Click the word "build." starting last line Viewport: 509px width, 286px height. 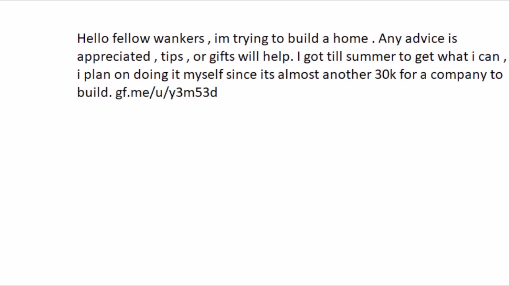pos(94,93)
